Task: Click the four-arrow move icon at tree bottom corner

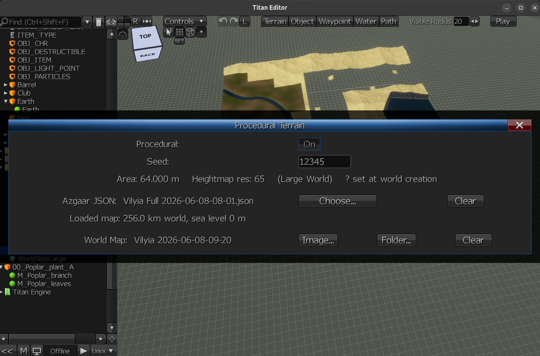Action: pos(112,339)
